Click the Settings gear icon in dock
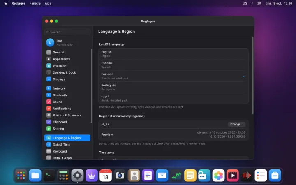This screenshot has height=185, width=296. (x=77, y=176)
